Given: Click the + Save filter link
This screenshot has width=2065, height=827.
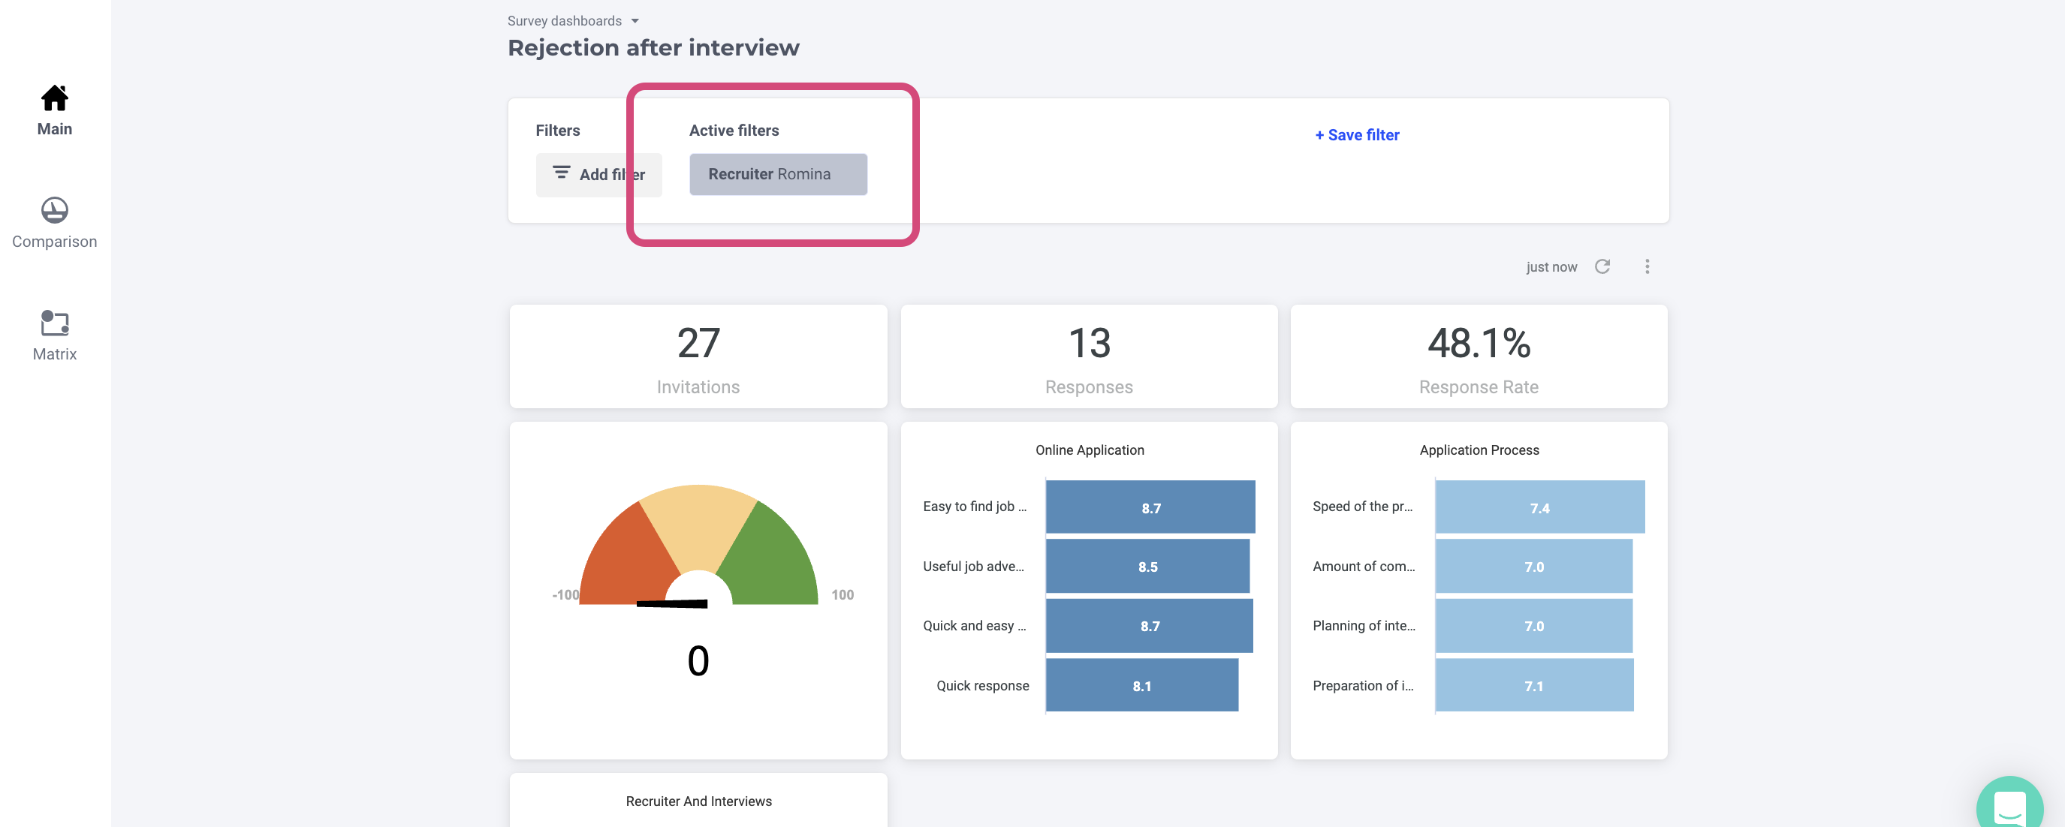Looking at the screenshot, I should pyautogui.click(x=1356, y=135).
